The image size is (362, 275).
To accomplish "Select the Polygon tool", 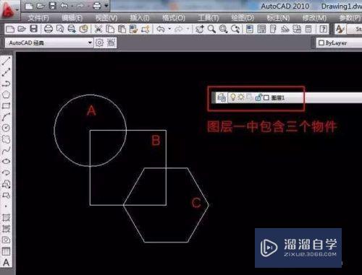I will 7,95.
